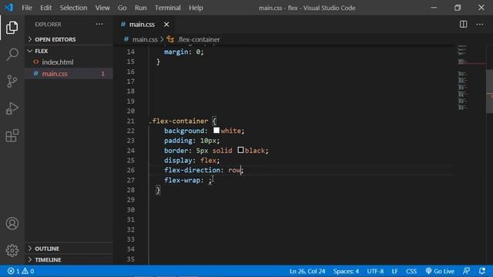Click the flex-direction property text
The image size is (493, 277).
pos(192,170)
